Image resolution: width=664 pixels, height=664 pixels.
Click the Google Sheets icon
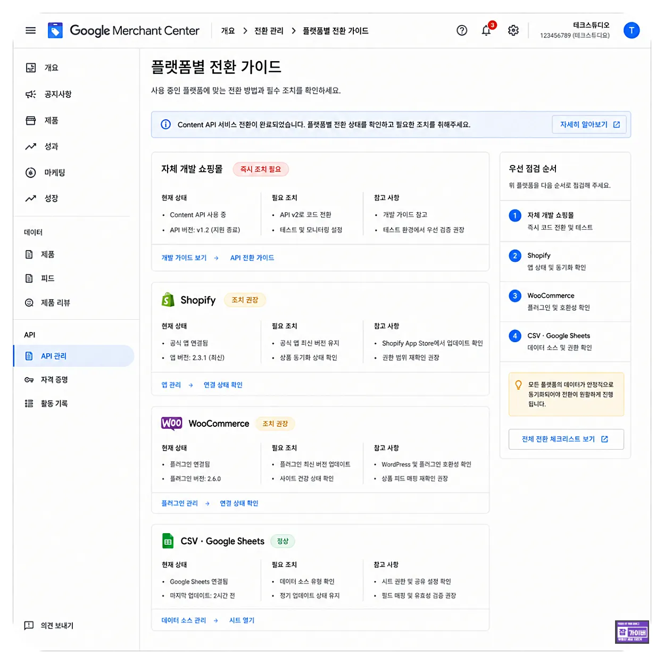(x=168, y=541)
